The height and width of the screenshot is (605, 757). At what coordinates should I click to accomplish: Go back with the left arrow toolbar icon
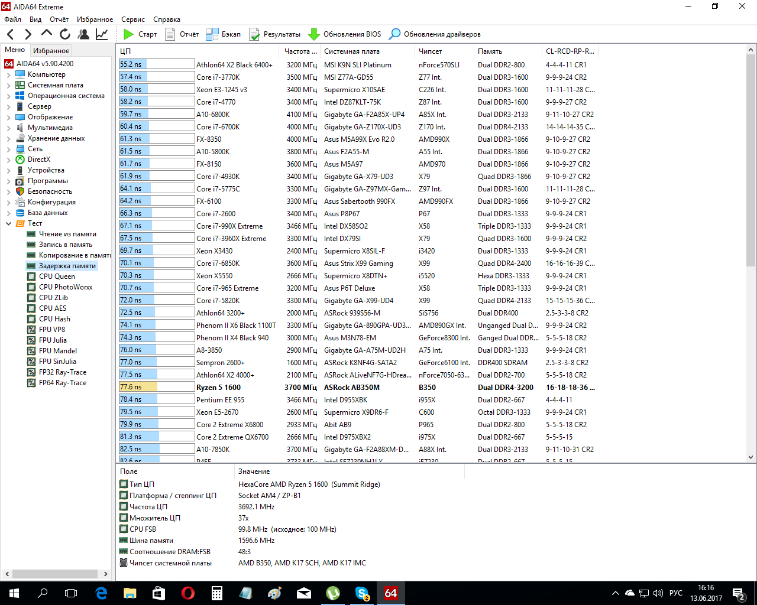click(x=10, y=34)
